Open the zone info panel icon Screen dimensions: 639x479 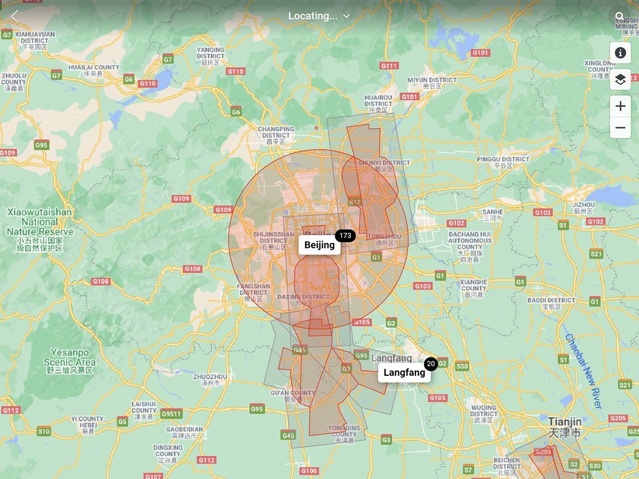[620, 53]
